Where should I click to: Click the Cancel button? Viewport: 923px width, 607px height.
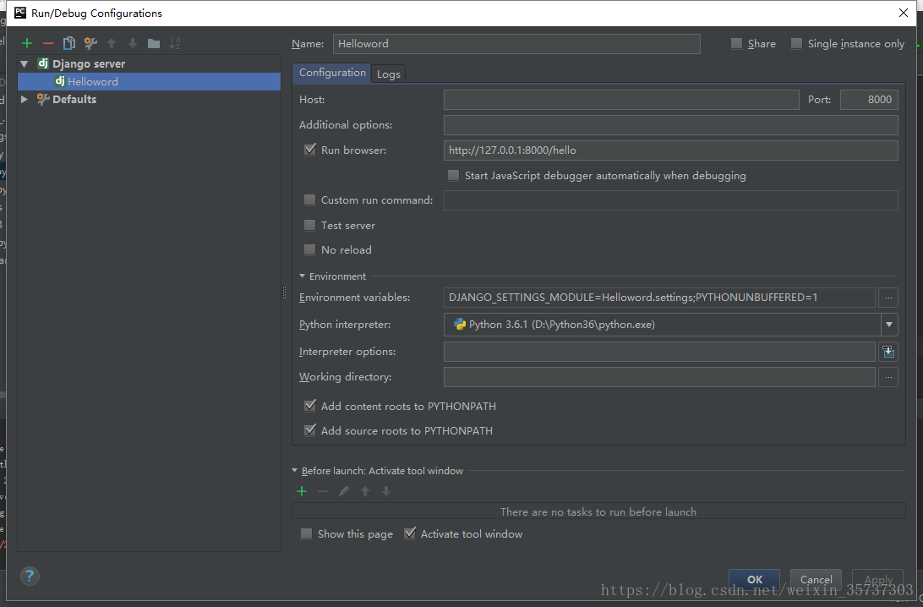[816, 579]
